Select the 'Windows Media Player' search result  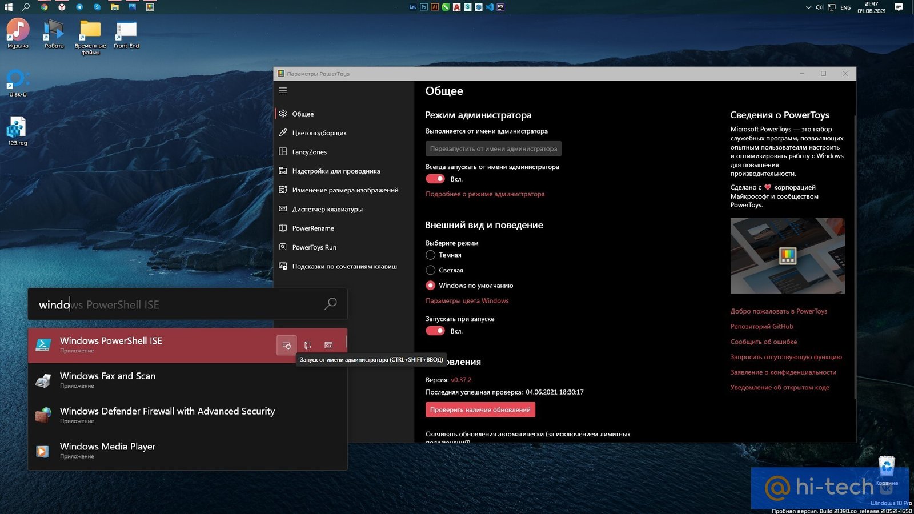pos(187,451)
